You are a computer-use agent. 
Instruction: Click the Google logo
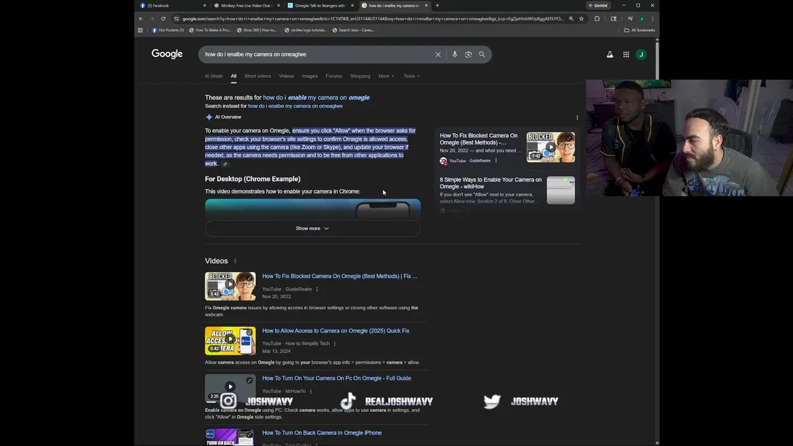tap(167, 54)
